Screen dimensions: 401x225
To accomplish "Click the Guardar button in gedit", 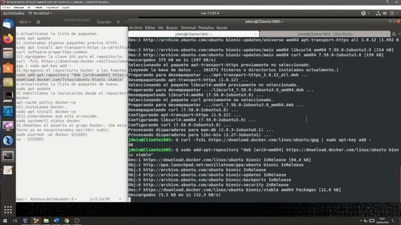I will pyautogui.click(x=104, y=22).
